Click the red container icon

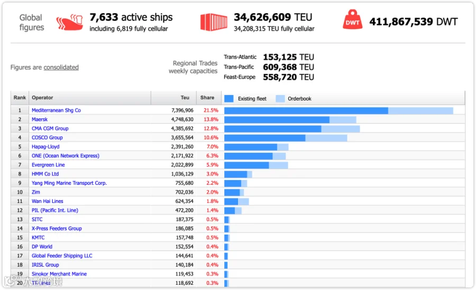[214, 22]
